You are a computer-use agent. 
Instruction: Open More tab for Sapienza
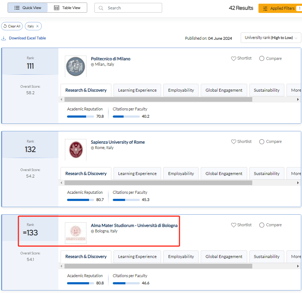294,174
